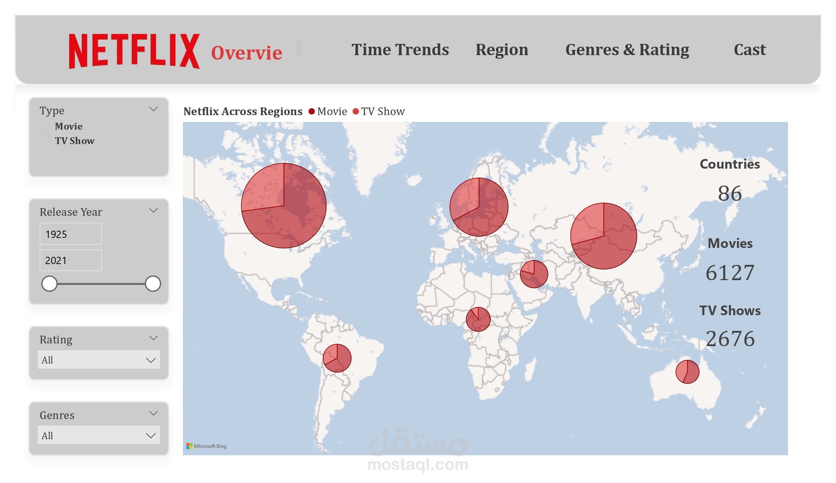Click the Movies card label
The height and width of the screenshot is (483, 836).
(730, 244)
